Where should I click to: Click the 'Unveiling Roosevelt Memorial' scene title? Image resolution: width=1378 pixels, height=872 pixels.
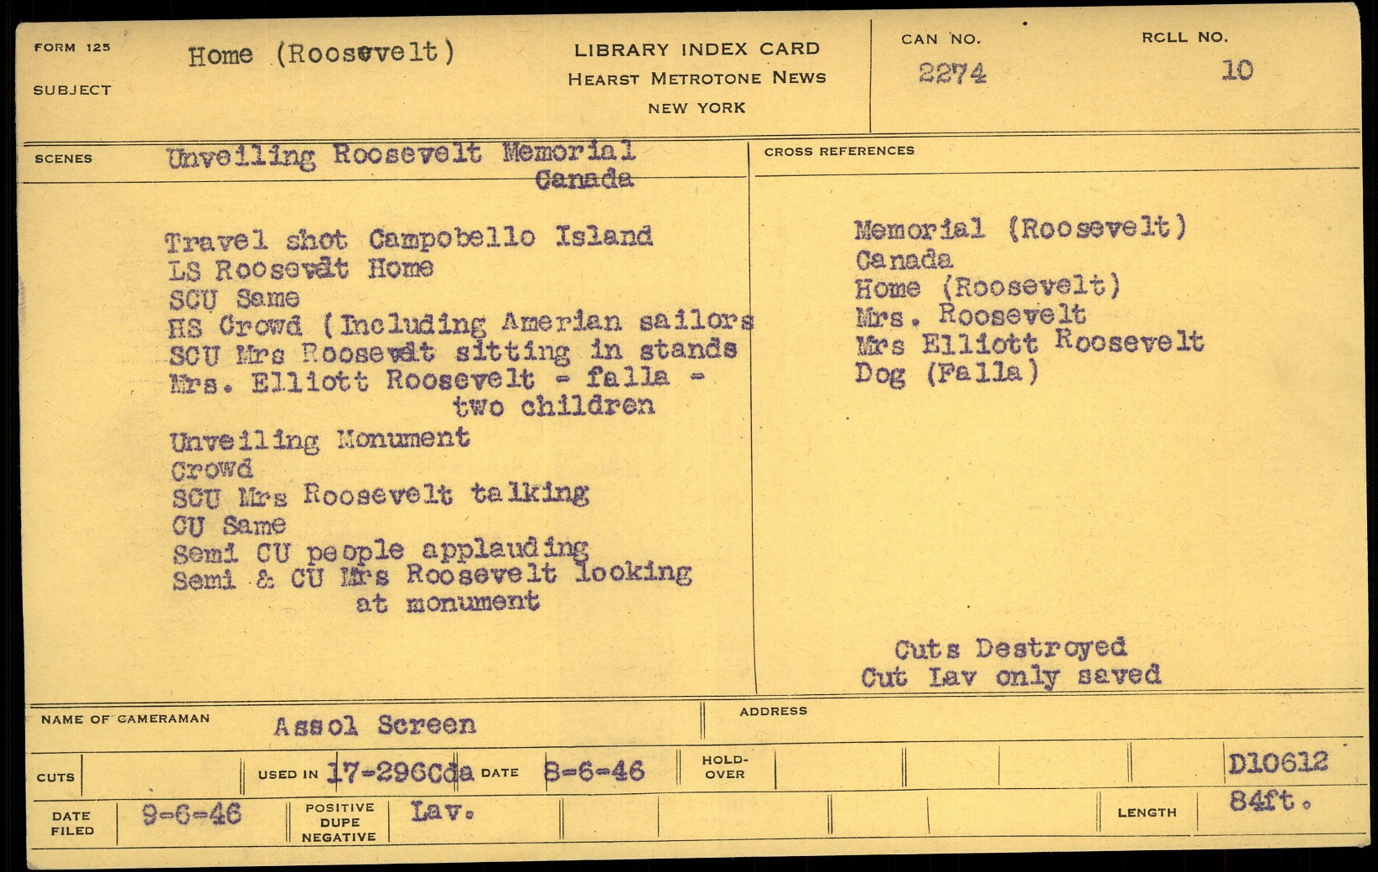click(x=401, y=155)
